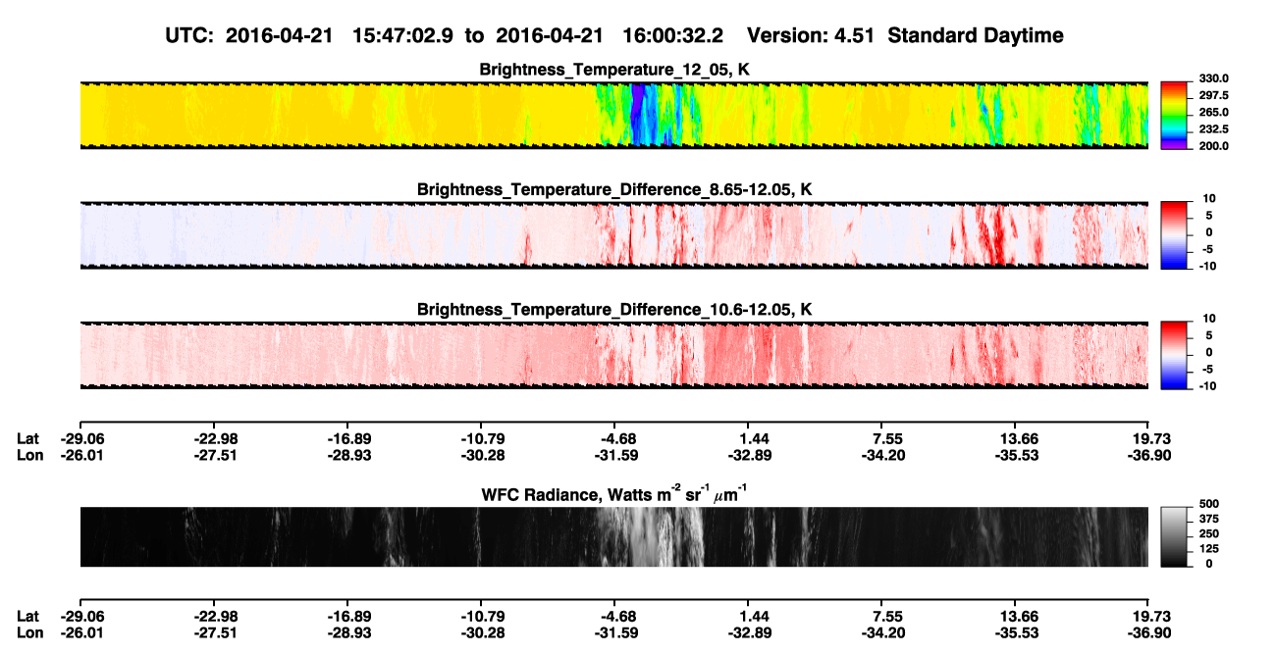
Task: Click longitude -30.28 below the WFC Radiance strip
Action: [482, 632]
